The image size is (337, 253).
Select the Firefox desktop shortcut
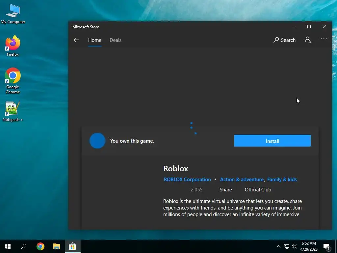tap(13, 46)
